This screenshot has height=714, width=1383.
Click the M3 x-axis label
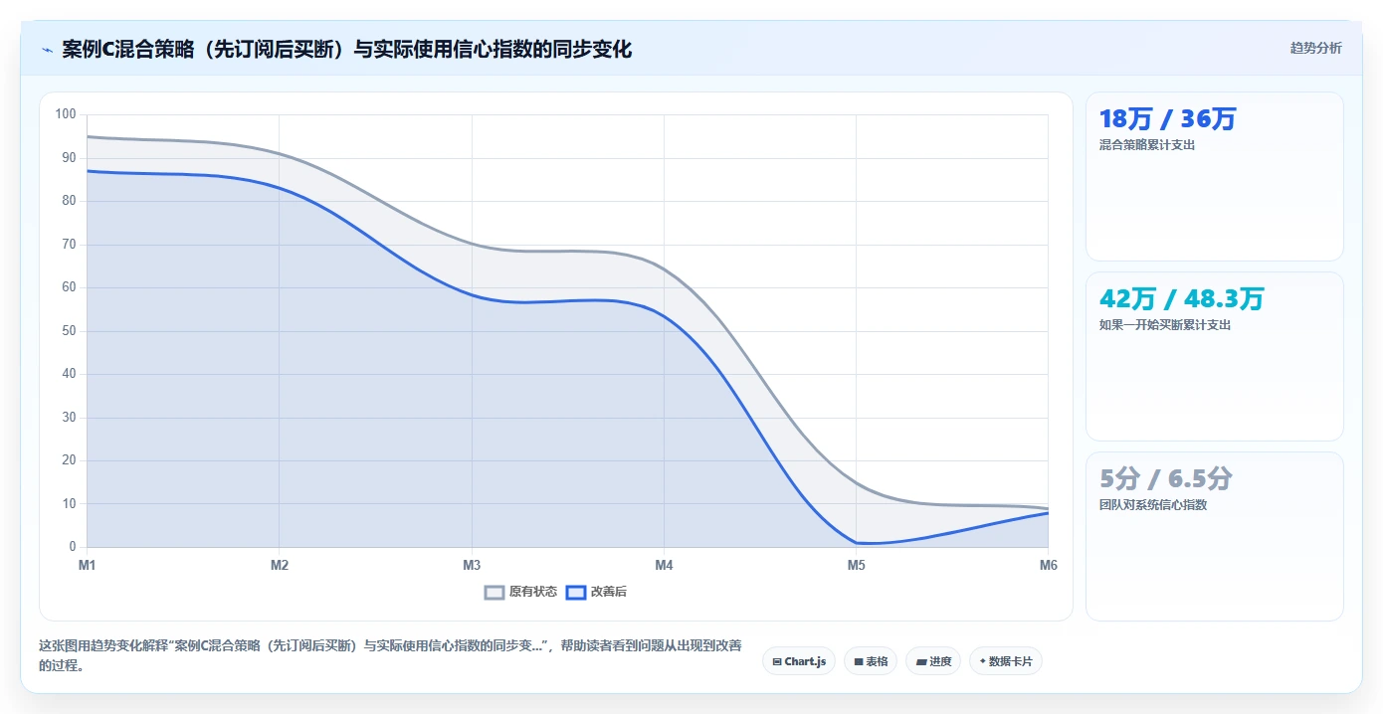(x=472, y=565)
